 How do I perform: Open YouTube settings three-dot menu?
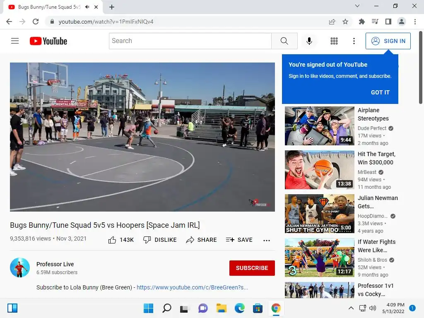[x=354, y=41]
